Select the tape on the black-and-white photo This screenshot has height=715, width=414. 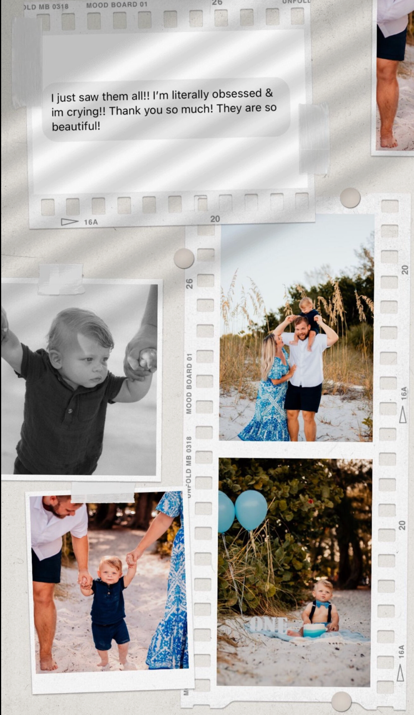tap(61, 279)
